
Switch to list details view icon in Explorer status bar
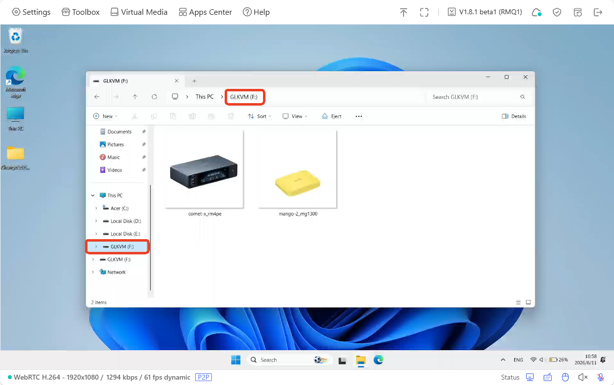[x=518, y=302]
